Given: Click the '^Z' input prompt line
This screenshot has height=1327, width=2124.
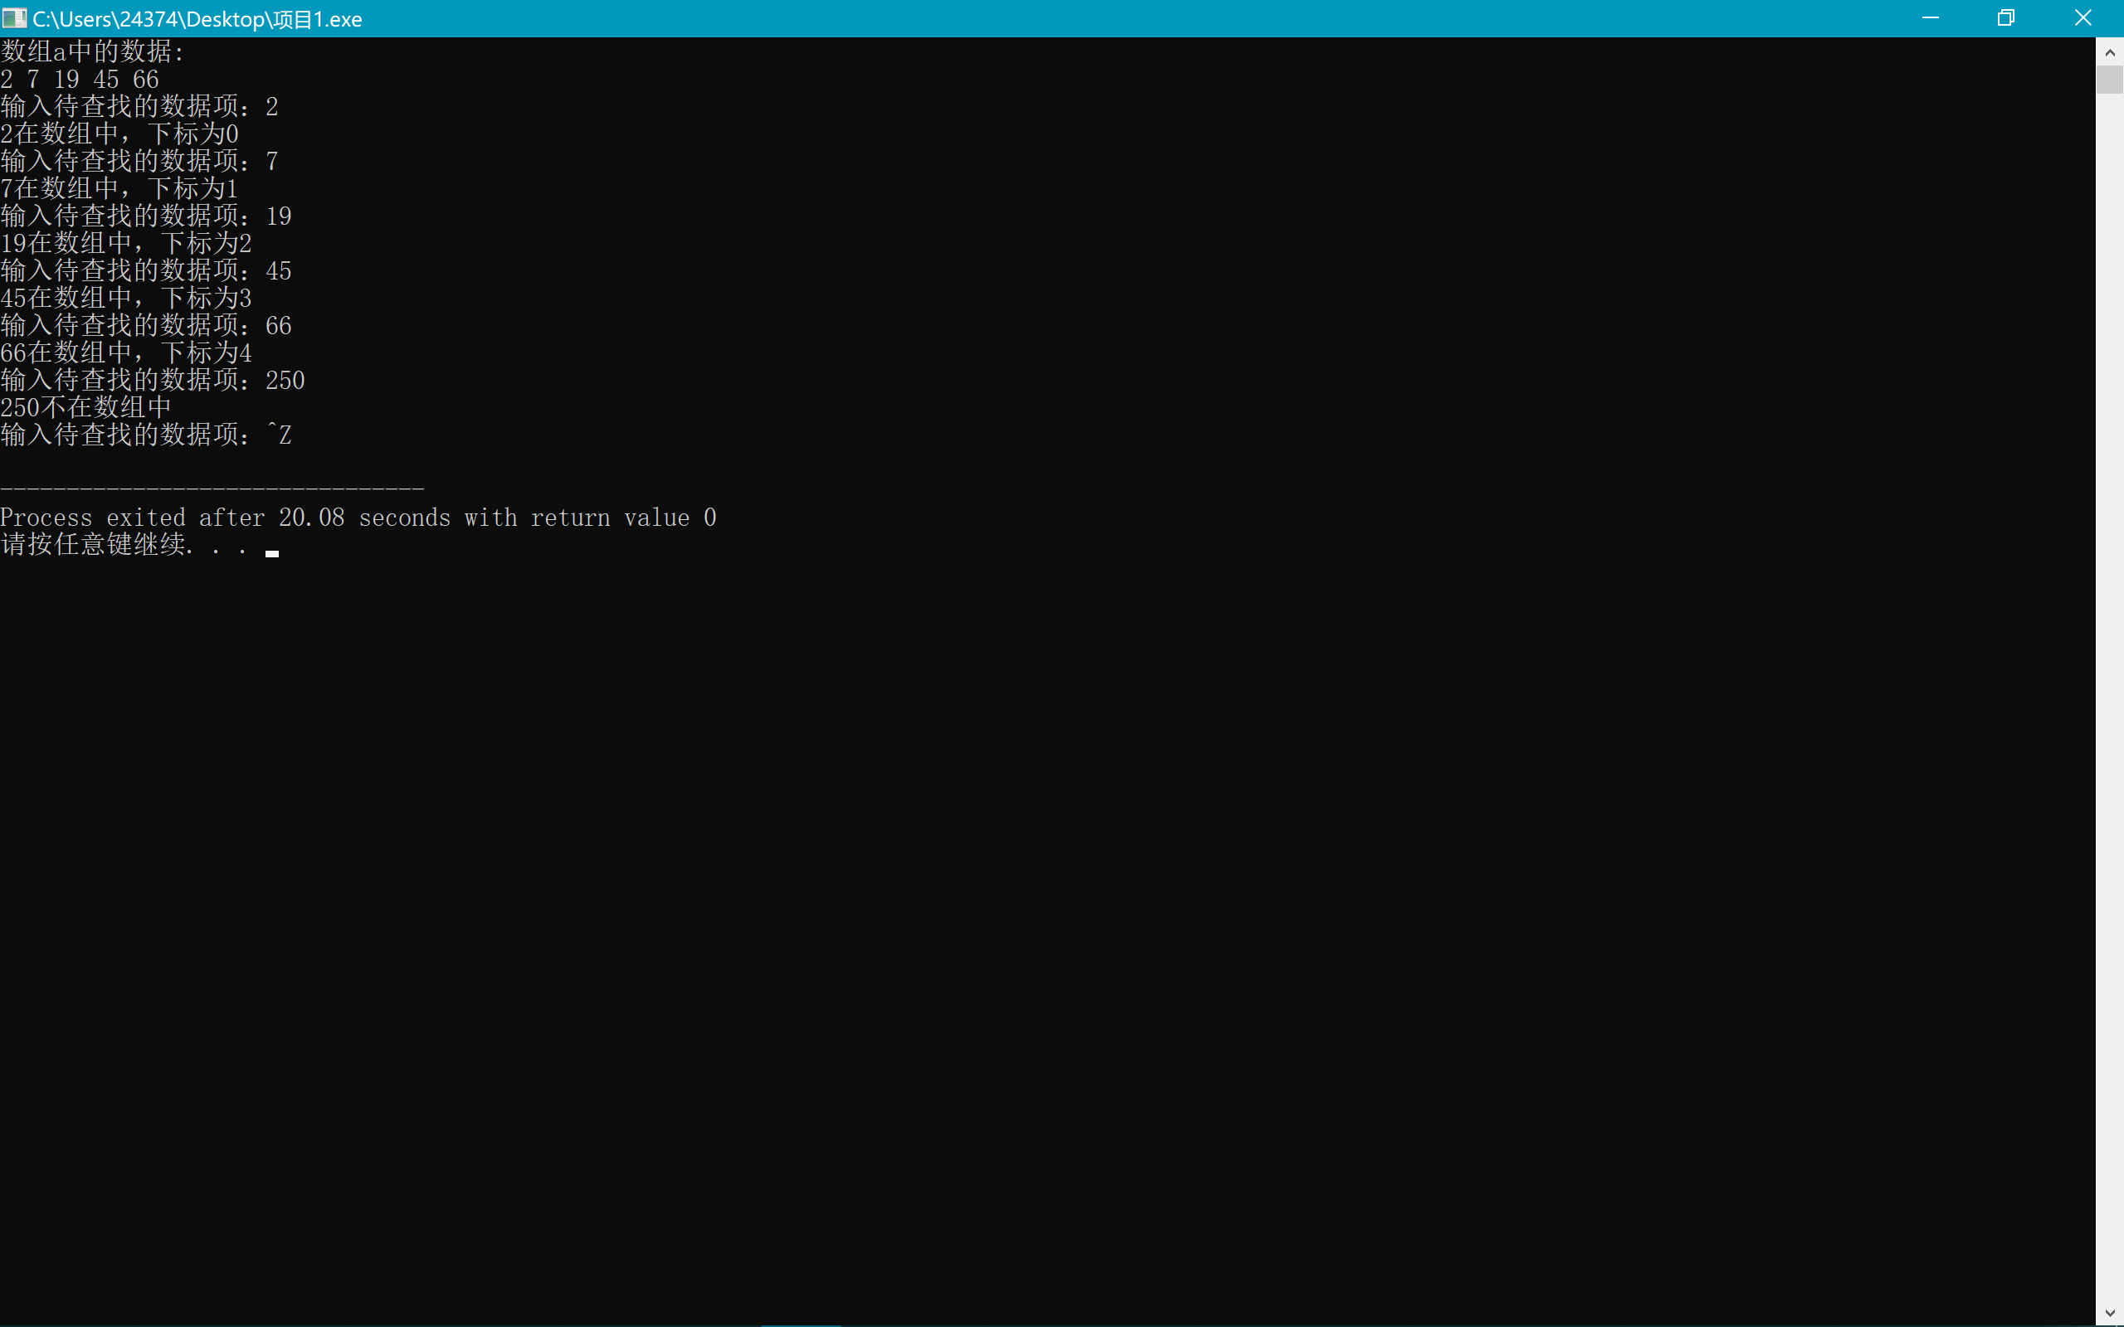Looking at the screenshot, I should click(x=146, y=435).
